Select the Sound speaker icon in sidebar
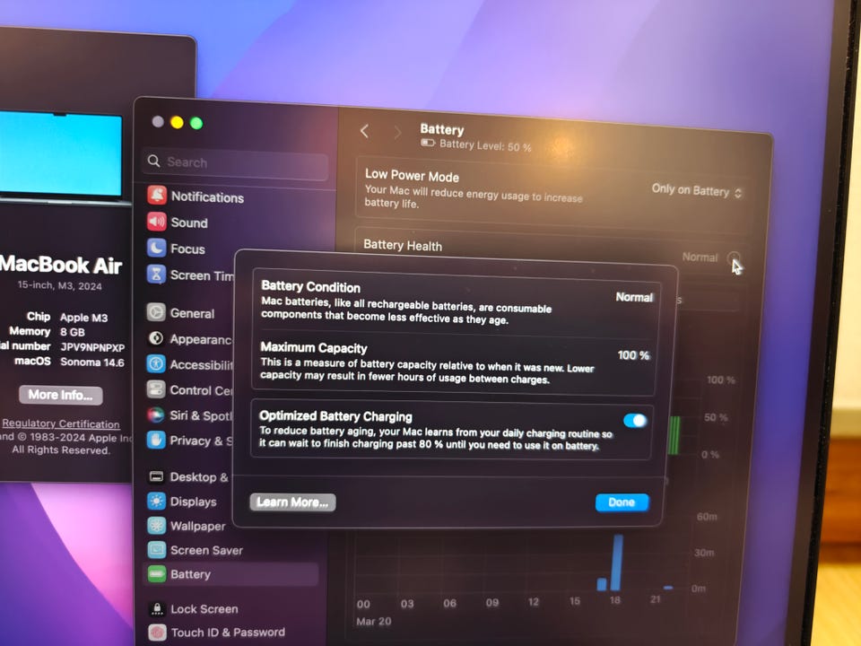861x646 pixels. coord(157,222)
